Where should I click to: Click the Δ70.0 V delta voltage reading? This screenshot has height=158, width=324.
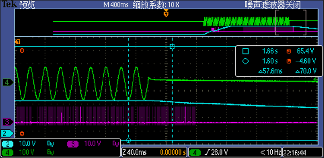[306, 71]
